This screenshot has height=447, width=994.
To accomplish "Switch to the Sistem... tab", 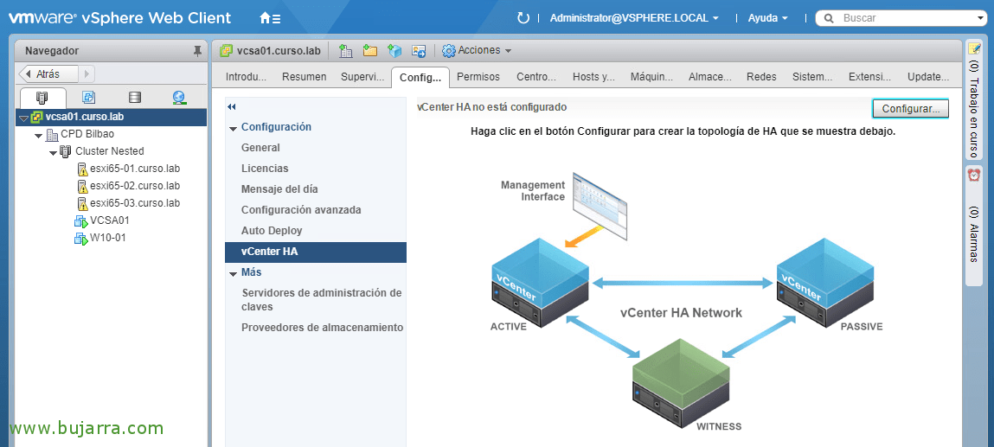I will 812,77.
